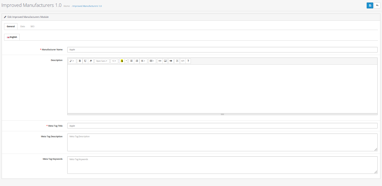Open the editor help dialog
382x186 pixels.
[x=188, y=61]
